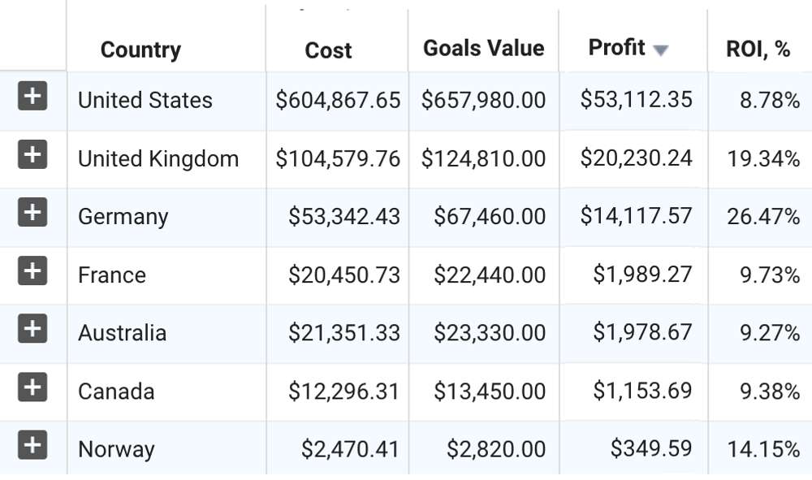Select the United States country cell
The width and height of the screenshot is (812, 480).
145,101
